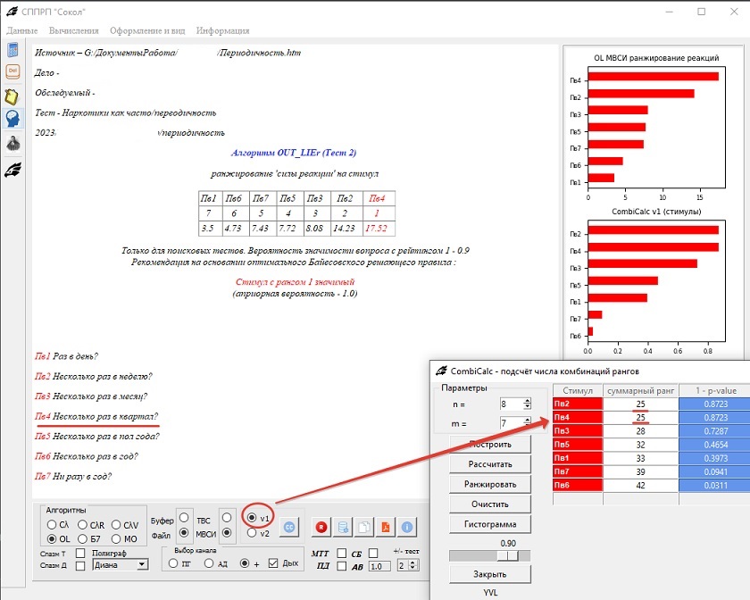Select the Файл source radio button

(184, 532)
